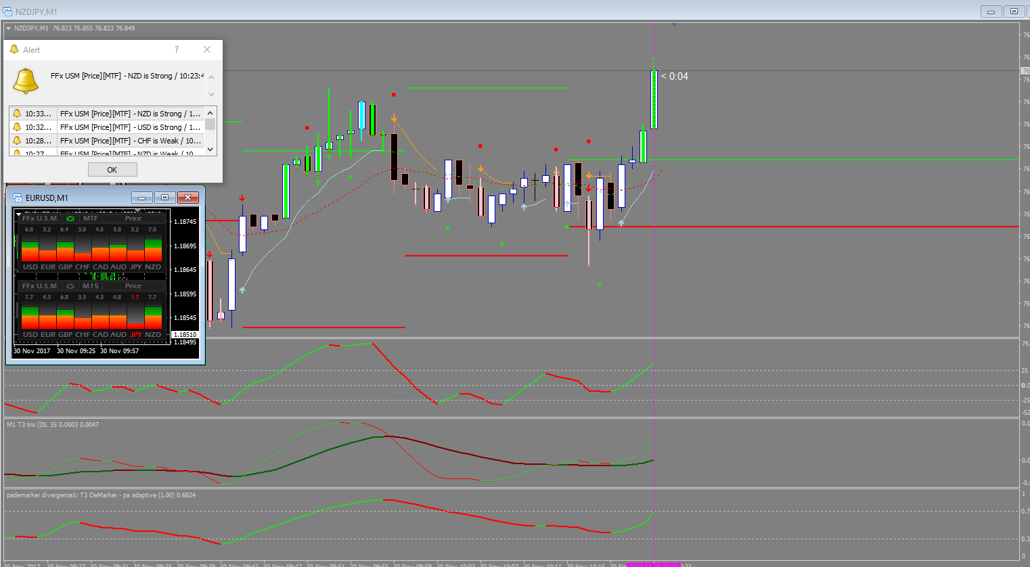Click bell icon of the 10:28 alert row
The image size is (1030, 567).
pyautogui.click(x=17, y=141)
